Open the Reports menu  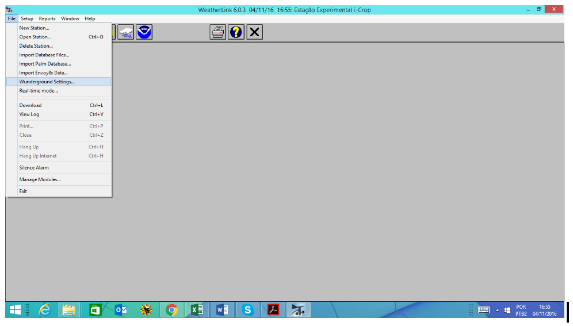[x=47, y=18]
